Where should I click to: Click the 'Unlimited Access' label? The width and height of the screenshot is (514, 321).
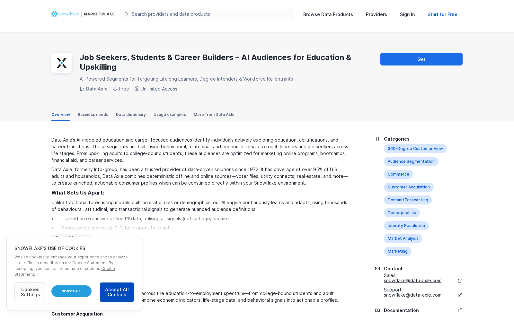159,89
